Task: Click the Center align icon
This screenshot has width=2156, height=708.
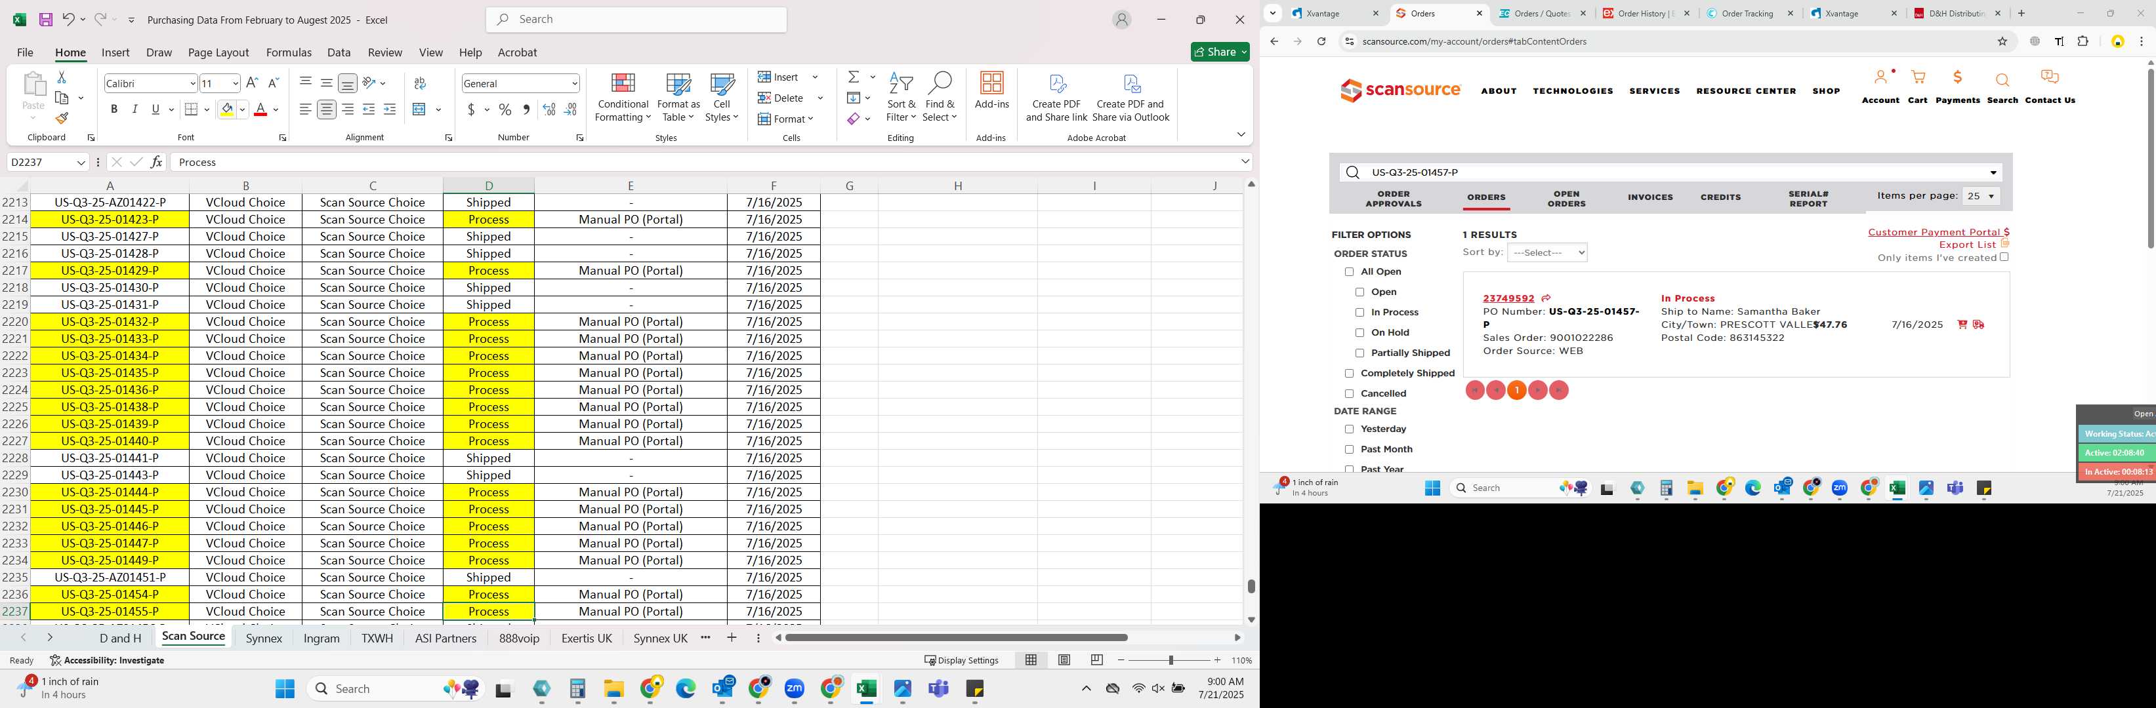Action: (326, 109)
